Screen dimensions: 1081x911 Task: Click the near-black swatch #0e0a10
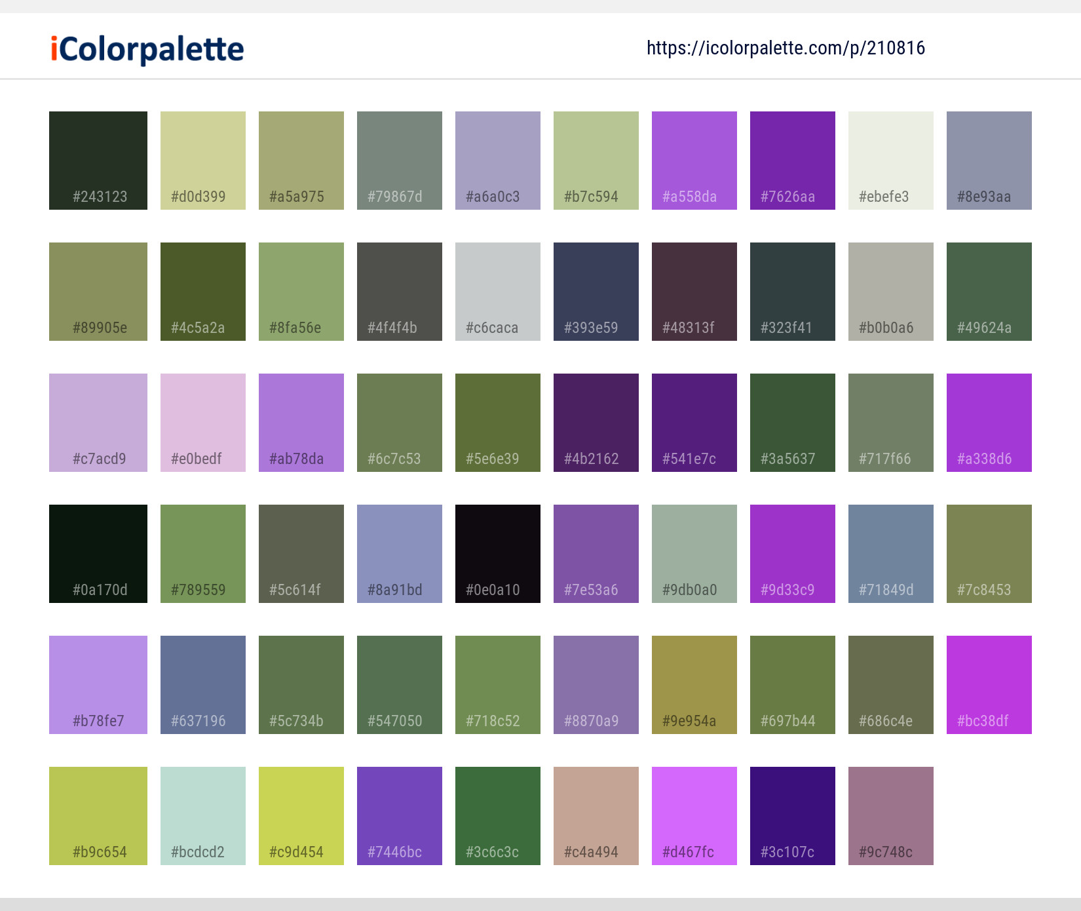497,553
